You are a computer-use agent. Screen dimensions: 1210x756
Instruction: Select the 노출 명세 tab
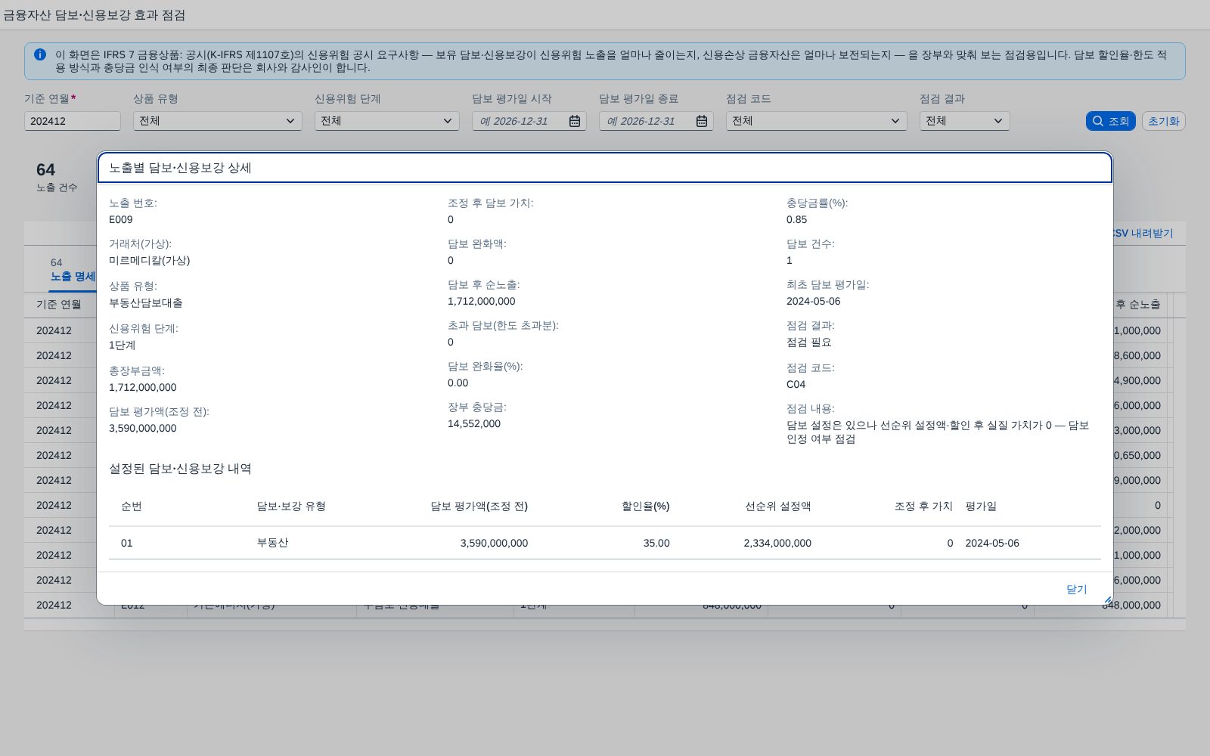73,277
